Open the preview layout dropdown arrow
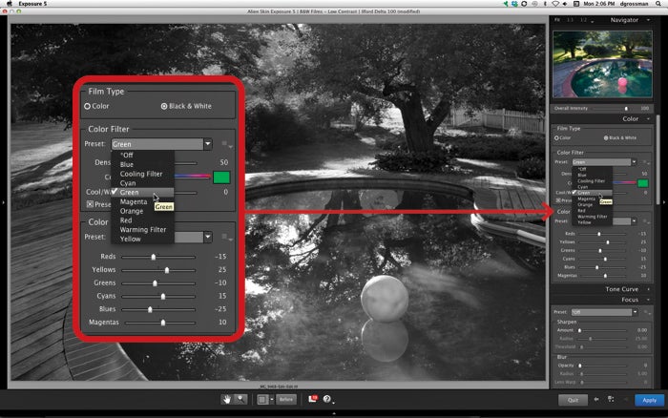 pyautogui.click(x=272, y=400)
